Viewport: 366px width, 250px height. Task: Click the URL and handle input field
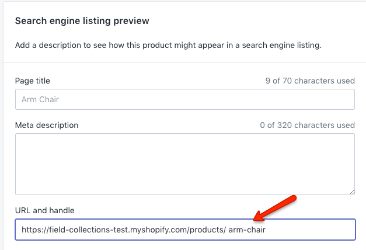(x=184, y=230)
